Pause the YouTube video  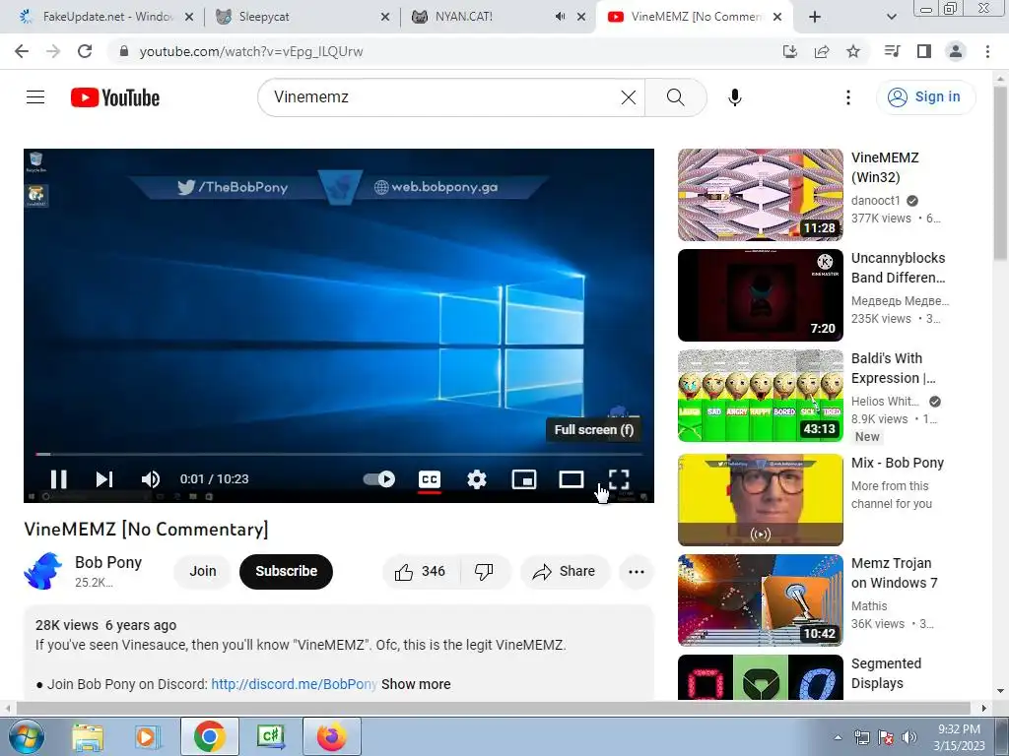(58, 479)
